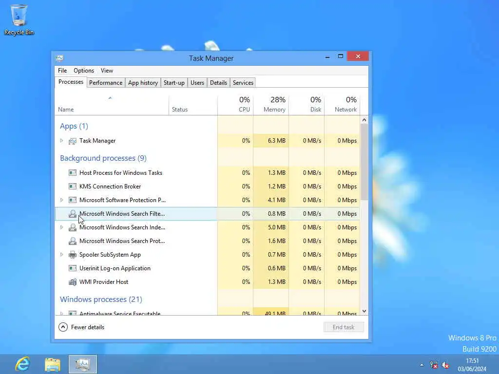The image size is (499, 374).
Task: Select the Windows processes (21) header
Action: tap(101, 299)
